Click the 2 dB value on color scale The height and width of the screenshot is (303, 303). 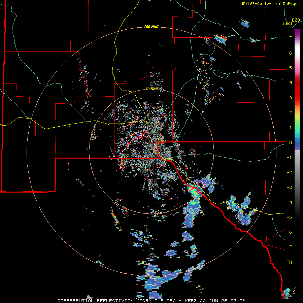click(x=291, y=113)
